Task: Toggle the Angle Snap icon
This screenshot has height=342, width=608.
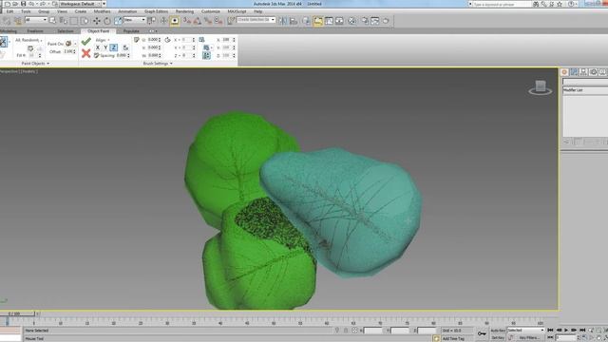Action: (197, 21)
